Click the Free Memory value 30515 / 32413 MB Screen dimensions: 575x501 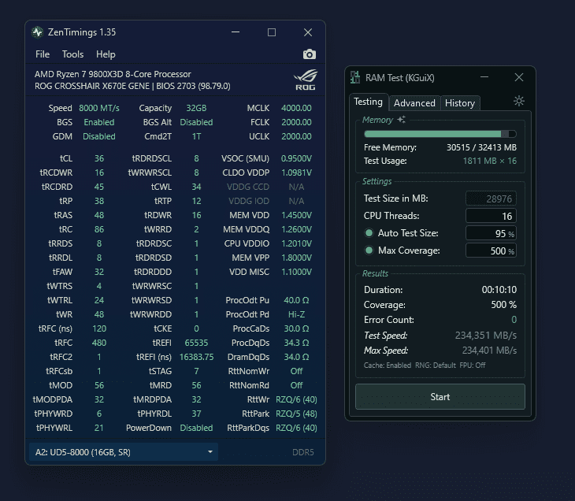481,147
